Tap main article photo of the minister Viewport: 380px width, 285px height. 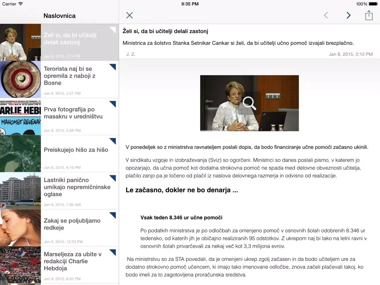point(250,103)
